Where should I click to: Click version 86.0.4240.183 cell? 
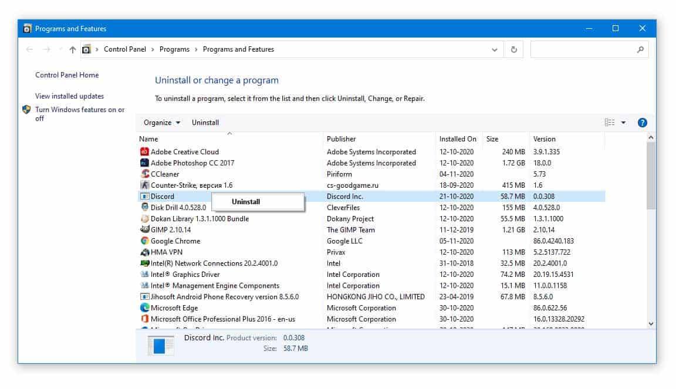click(553, 241)
